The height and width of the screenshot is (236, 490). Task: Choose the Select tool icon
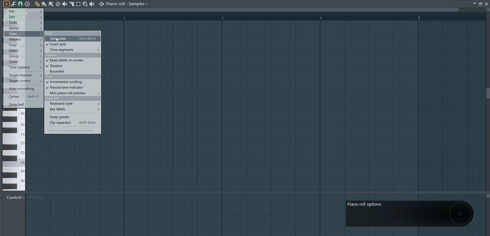[x=78, y=4]
